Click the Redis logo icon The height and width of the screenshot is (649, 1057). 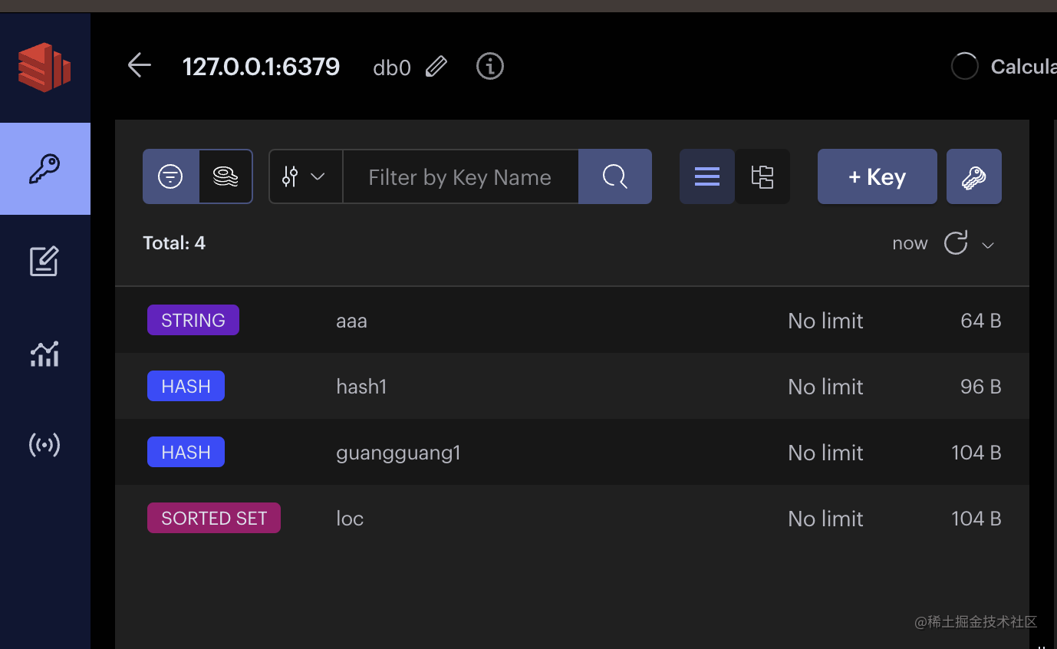click(44, 68)
